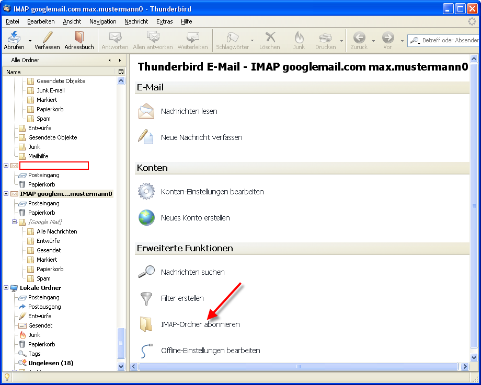Open the Navigation menu
Viewport: 481px width, 385px height.
click(x=103, y=21)
